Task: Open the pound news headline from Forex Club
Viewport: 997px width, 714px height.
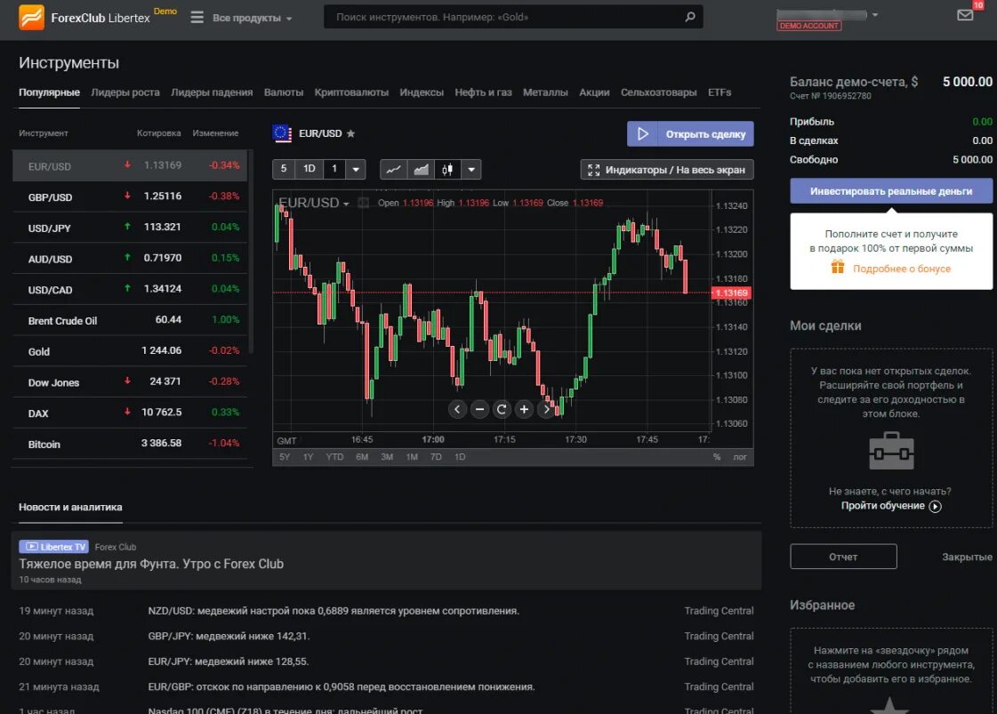Action: (x=151, y=564)
